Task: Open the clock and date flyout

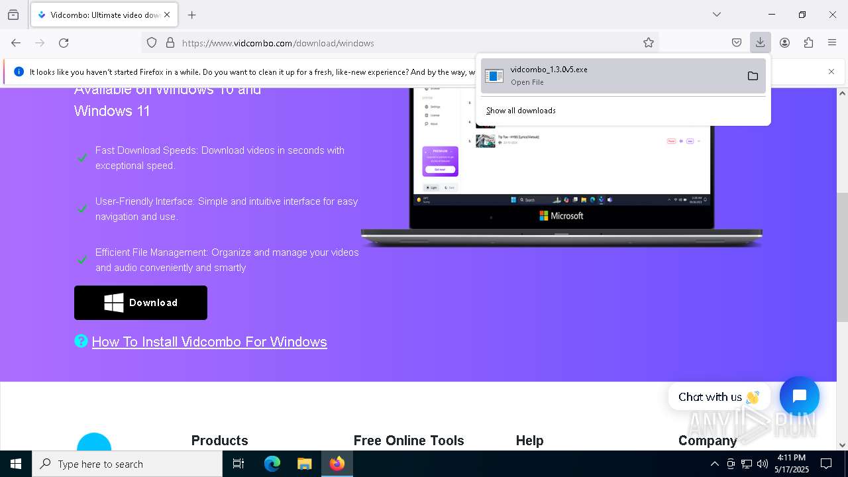Action: coord(792,464)
